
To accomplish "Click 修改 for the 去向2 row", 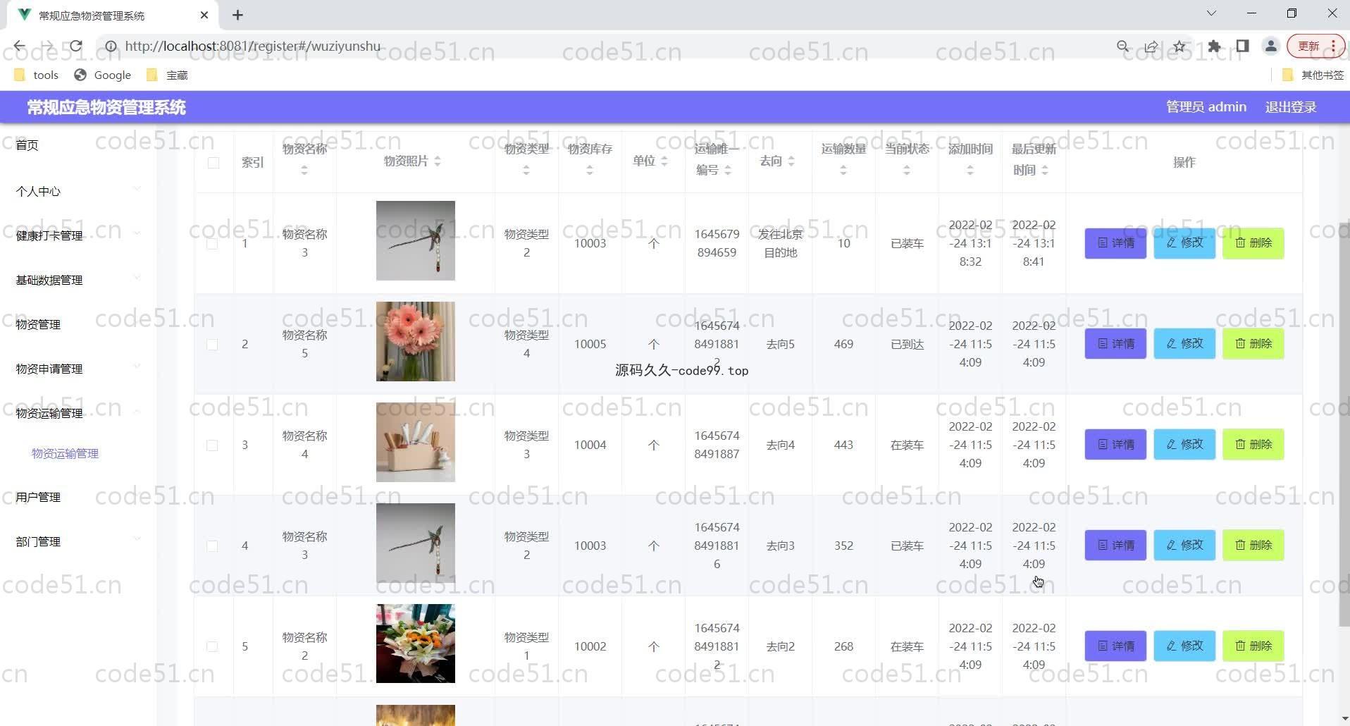I will [1184, 646].
